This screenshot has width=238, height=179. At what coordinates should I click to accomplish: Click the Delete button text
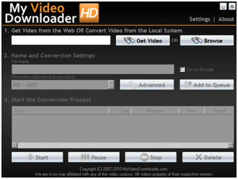pos(212,157)
